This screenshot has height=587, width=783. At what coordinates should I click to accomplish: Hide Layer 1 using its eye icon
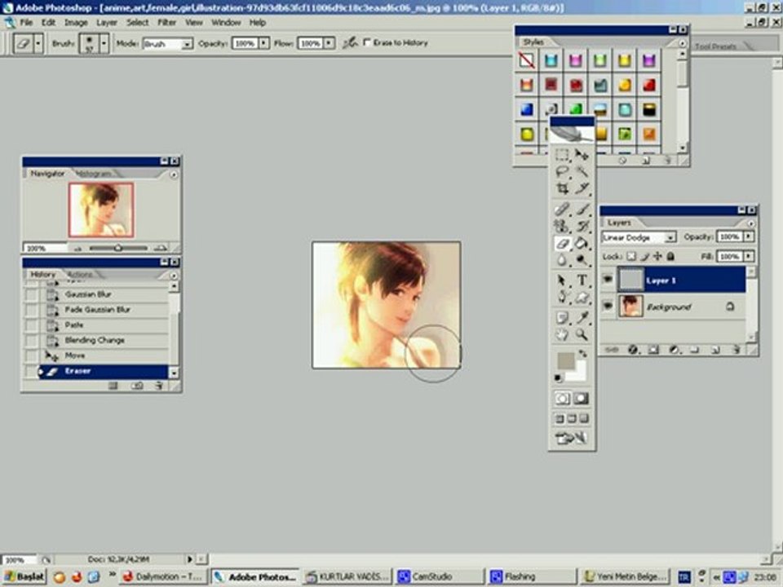click(607, 280)
